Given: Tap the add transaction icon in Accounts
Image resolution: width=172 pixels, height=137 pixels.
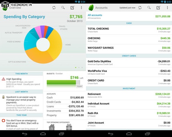Looking at the screenshot, I should pos(158,8).
